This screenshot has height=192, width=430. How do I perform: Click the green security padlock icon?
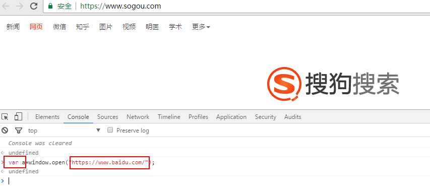pyautogui.click(x=50, y=6)
